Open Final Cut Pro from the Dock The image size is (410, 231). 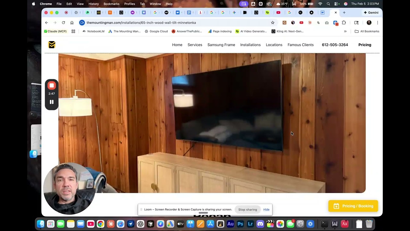coord(270,224)
